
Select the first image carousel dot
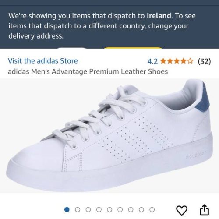(x=67, y=210)
